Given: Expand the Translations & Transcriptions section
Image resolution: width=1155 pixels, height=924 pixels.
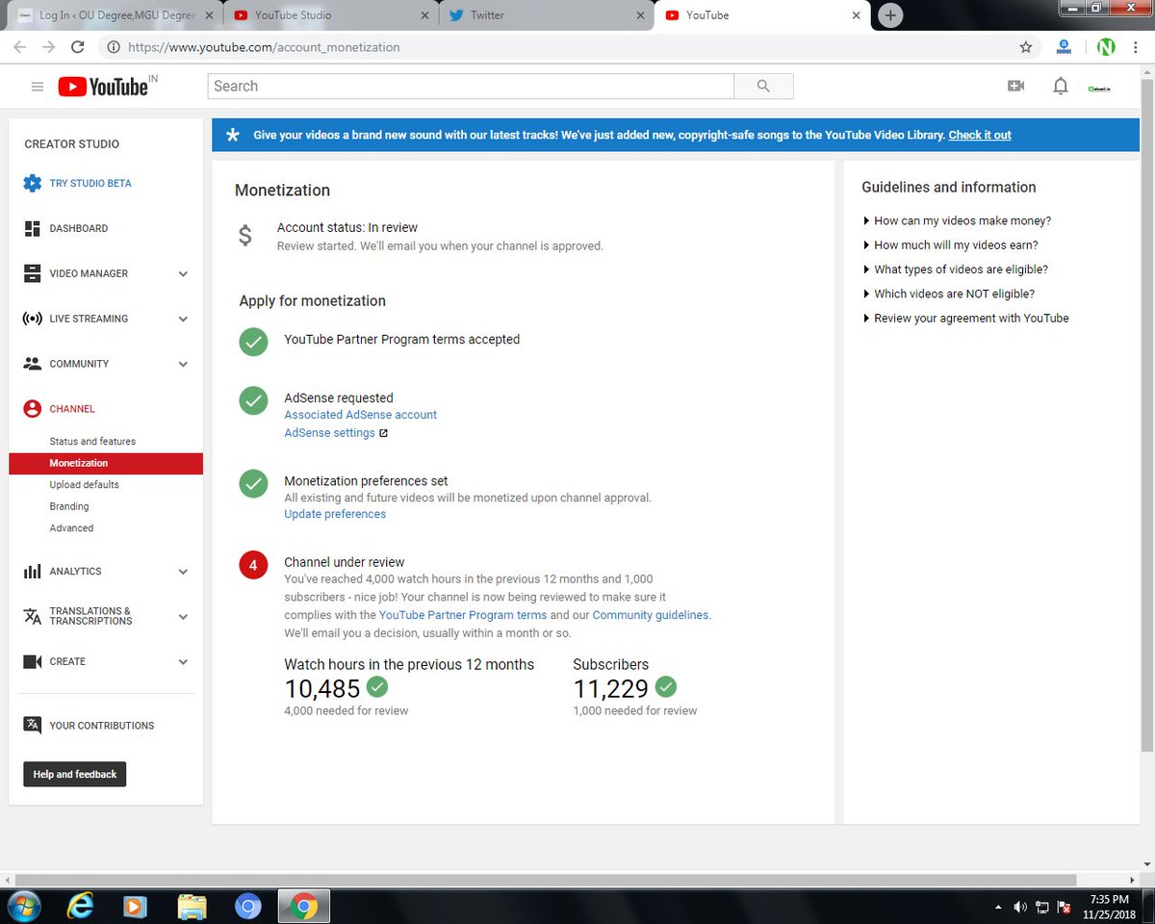Looking at the screenshot, I should 183,617.
